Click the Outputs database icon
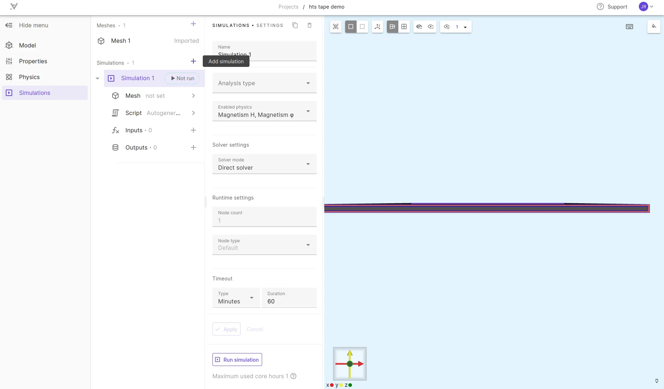Image resolution: width=664 pixels, height=389 pixels. (x=115, y=147)
